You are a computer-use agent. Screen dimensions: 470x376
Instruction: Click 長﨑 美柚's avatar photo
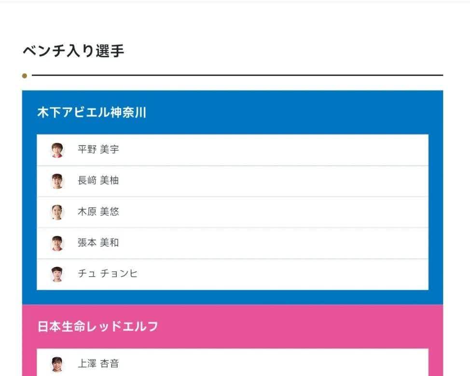(x=57, y=181)
